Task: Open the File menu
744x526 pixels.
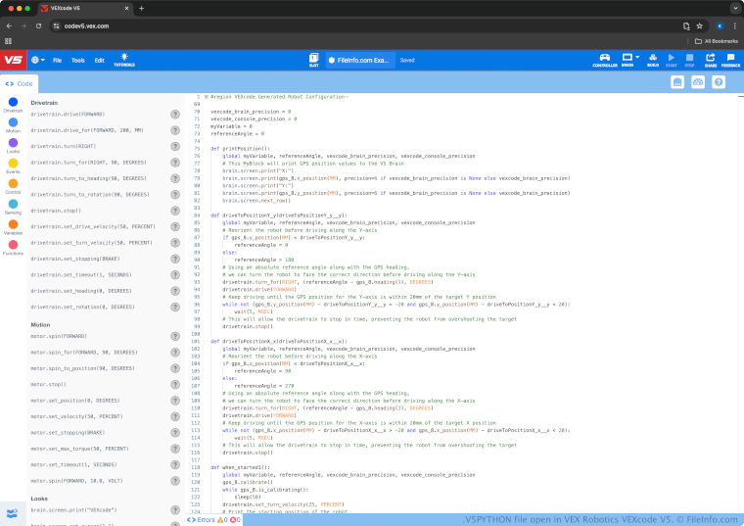Action: pyautogui.click(x=58, y=61)
